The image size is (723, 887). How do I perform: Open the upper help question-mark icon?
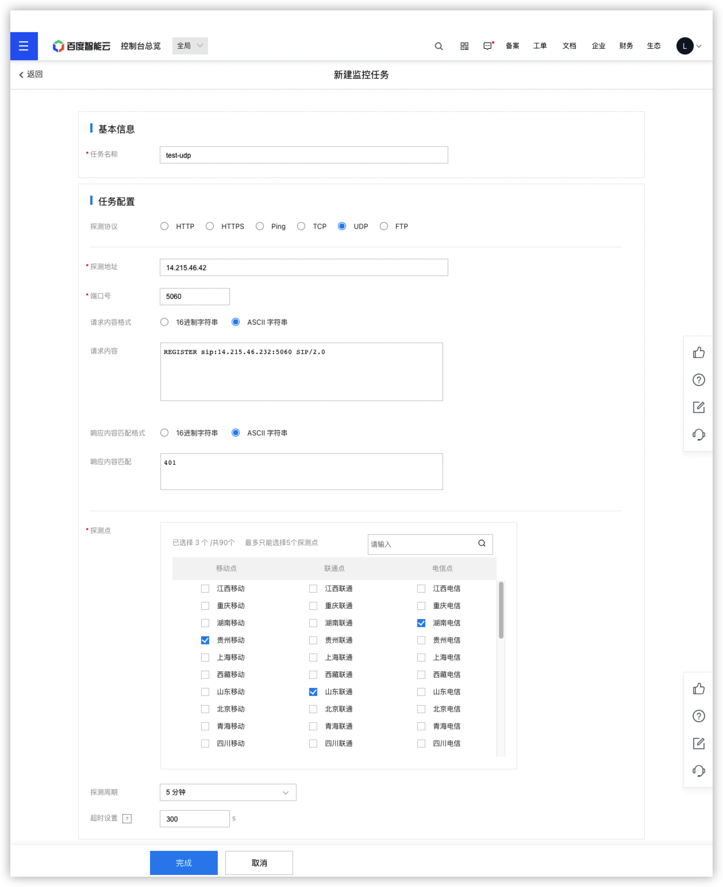(698, 380)
